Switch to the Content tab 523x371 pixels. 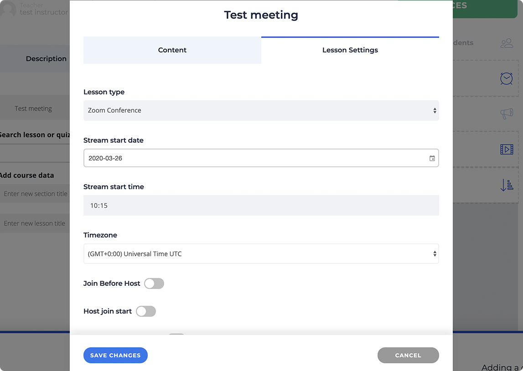click(x=172, y=50)
